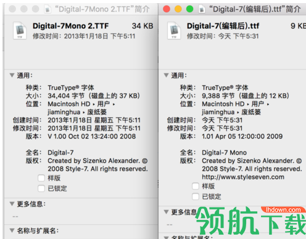Screen dimensions: 306x239
Task: Click the full name value Digital-7 Mono
Action: coord(224,153)
